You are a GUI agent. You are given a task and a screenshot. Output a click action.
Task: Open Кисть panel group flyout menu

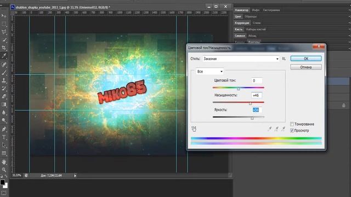(x=349, y=29)
